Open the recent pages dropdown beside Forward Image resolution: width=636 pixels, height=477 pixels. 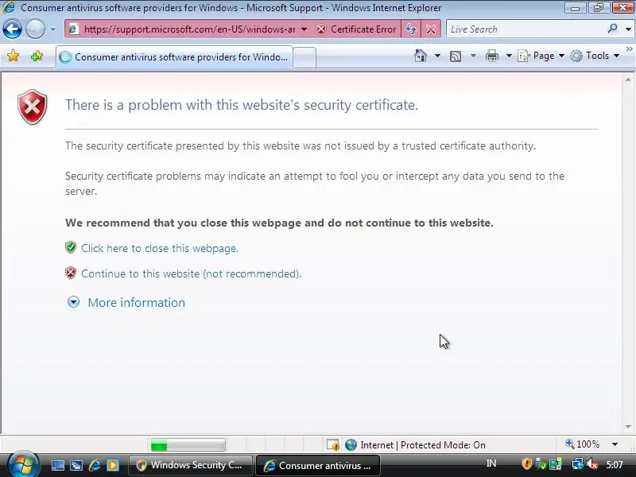52,29
